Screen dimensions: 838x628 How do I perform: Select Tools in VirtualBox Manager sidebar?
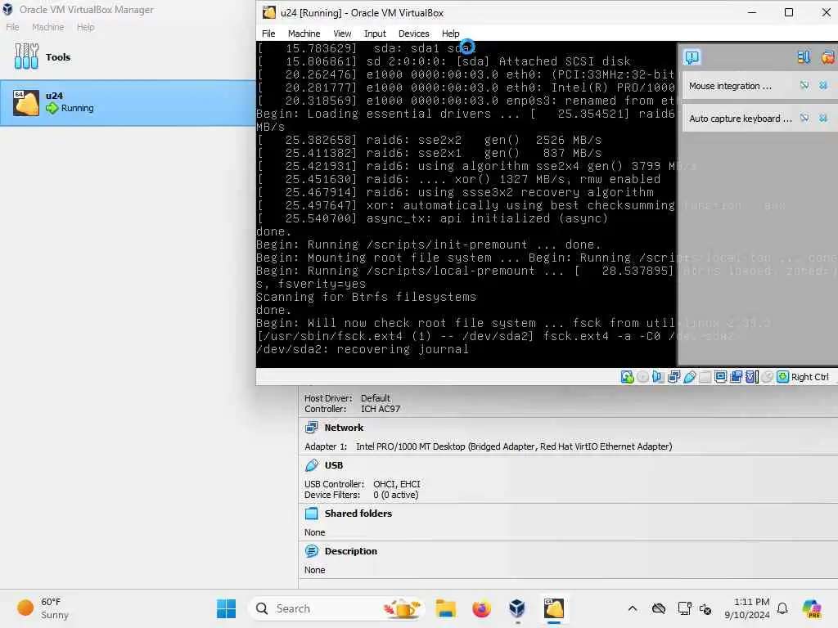pyautogui.click(x=128, y=56)
